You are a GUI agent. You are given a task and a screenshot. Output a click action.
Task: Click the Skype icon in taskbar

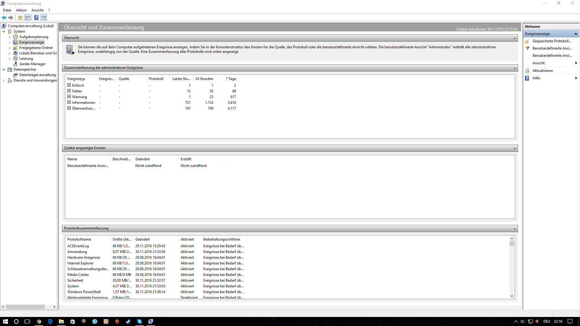point(139,321)
